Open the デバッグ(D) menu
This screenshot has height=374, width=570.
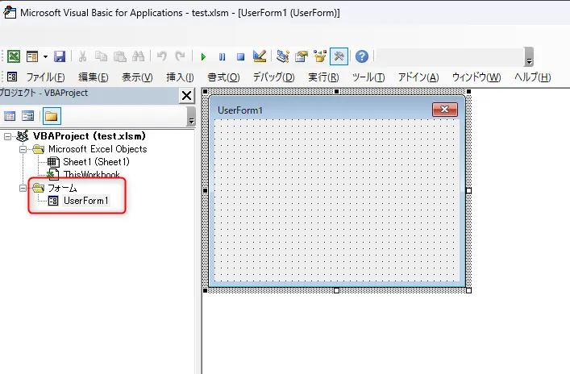point(274,77)
